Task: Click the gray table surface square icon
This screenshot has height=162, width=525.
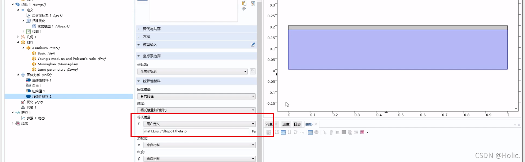Action: tap(344, 132)
